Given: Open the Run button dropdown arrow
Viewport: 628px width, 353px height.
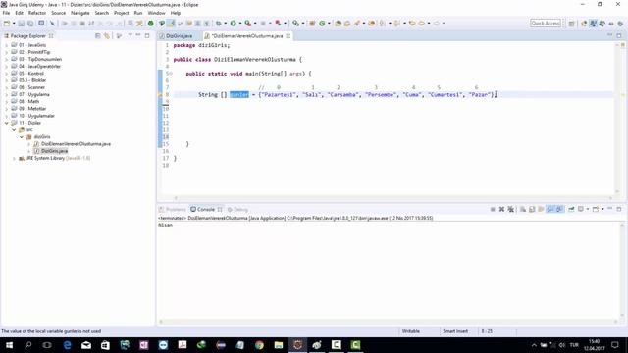Looking at the screenshot, I should (x=239, y=24).
